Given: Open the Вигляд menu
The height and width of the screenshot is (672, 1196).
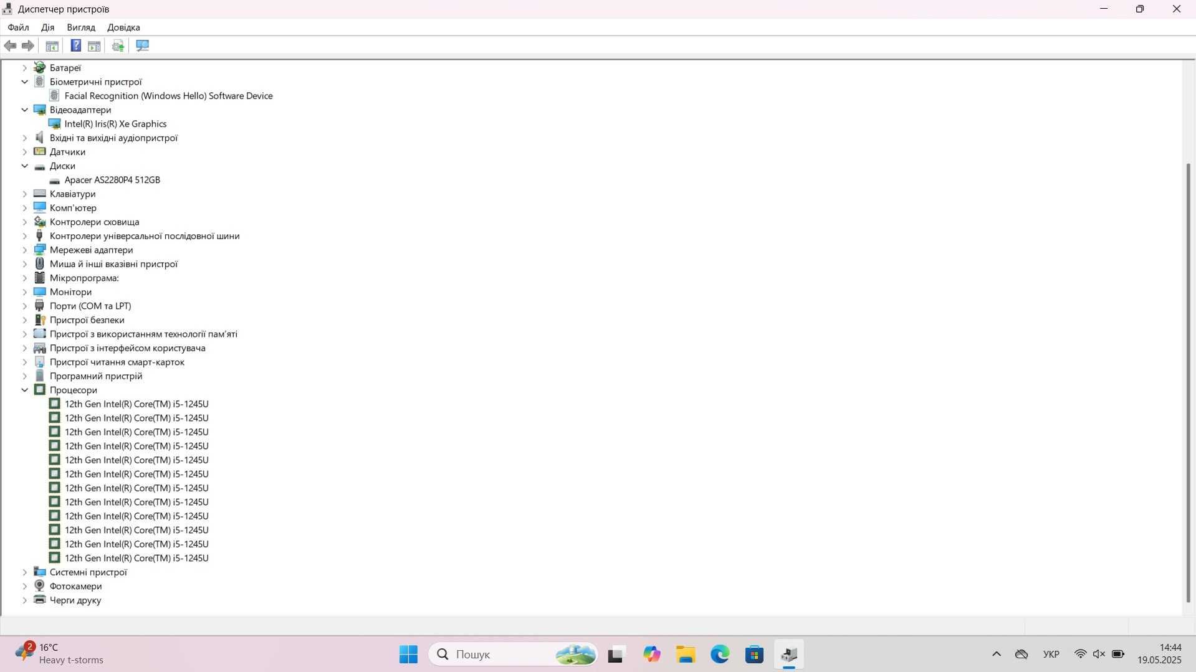Looking at the screenshot, I should (x=81, y=27).
